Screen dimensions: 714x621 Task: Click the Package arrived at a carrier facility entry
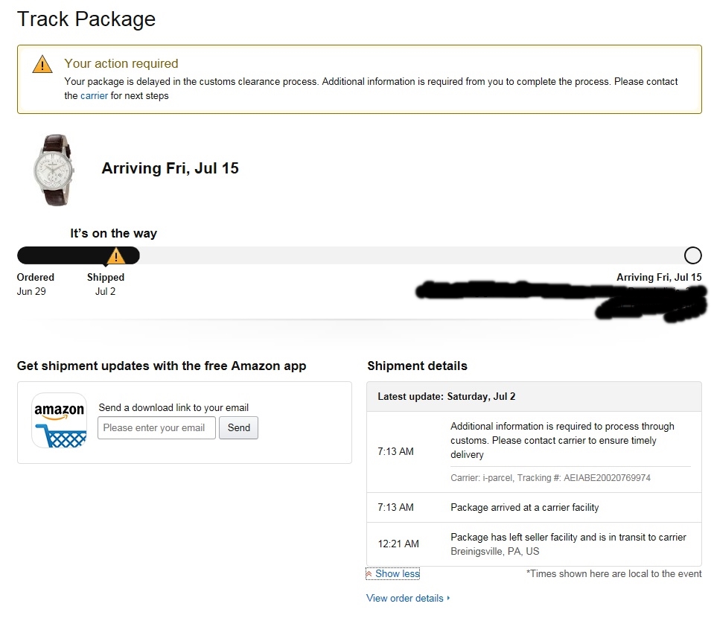524,508
